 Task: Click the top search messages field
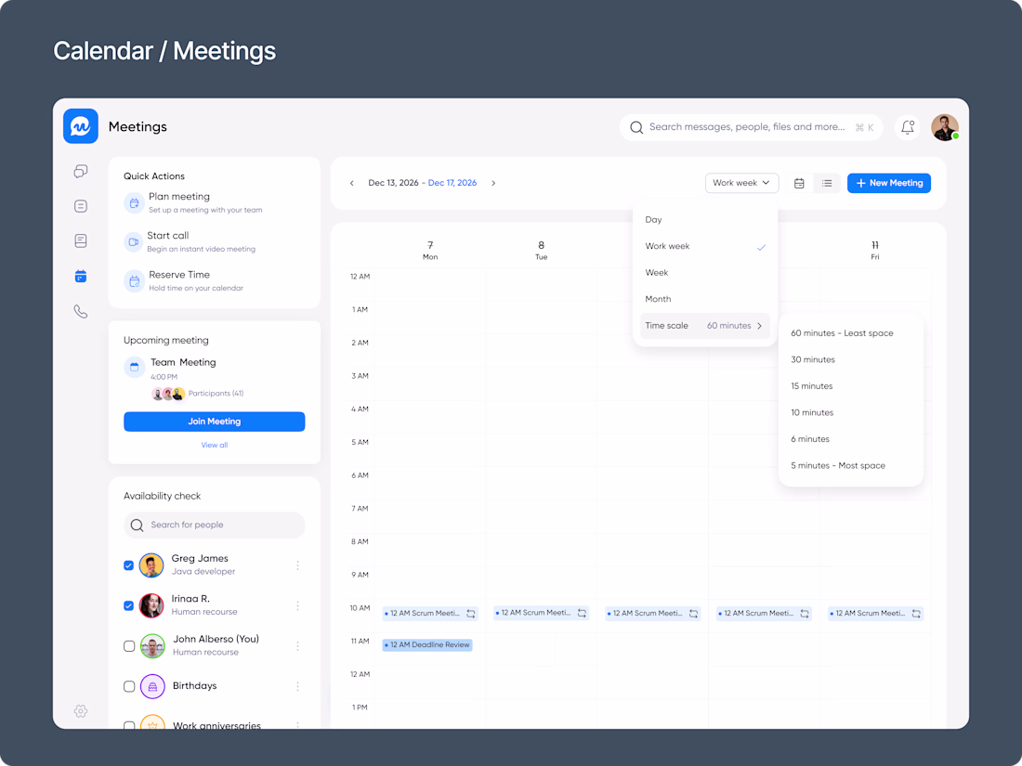click(751, 128)
